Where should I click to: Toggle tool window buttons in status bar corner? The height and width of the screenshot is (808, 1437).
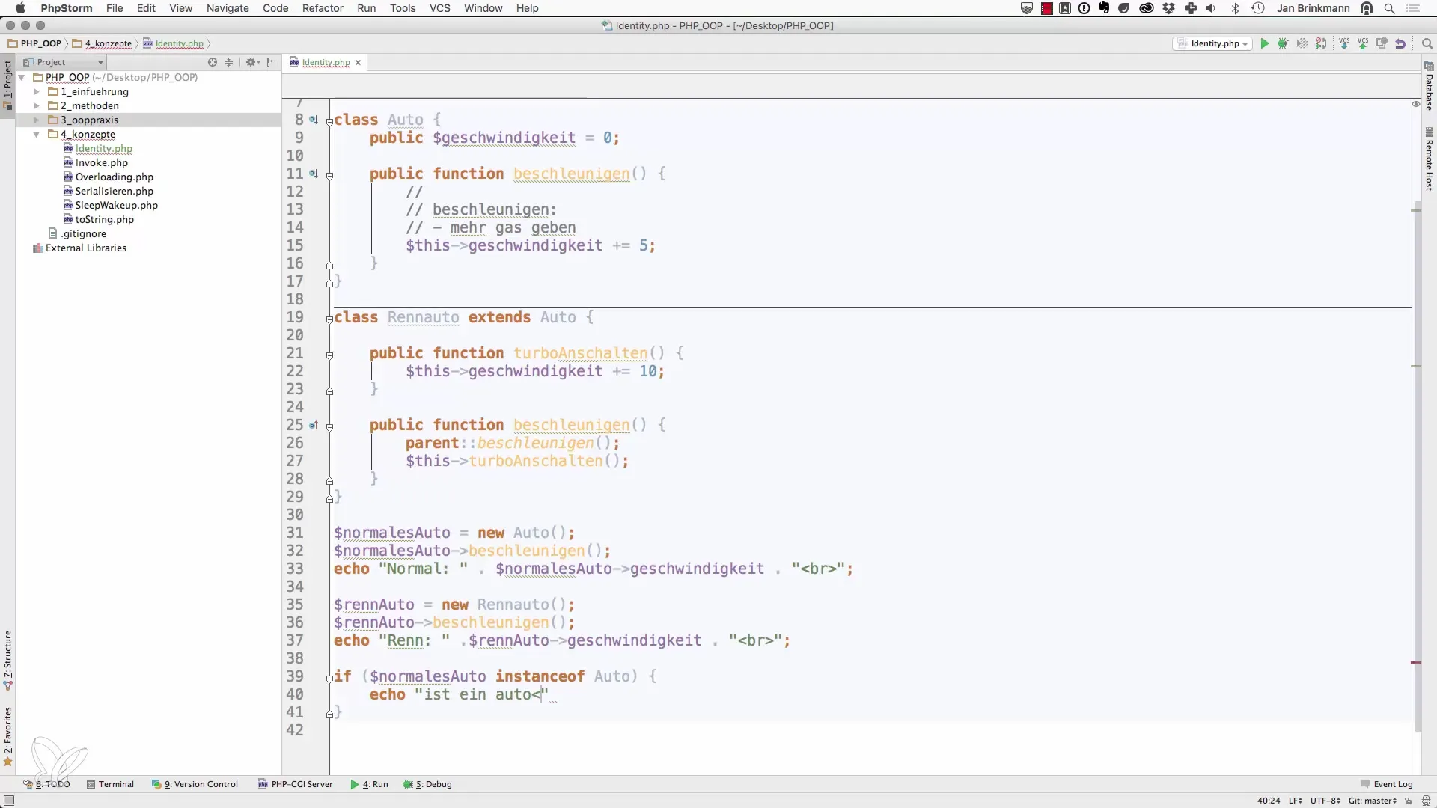click(9, 801)
